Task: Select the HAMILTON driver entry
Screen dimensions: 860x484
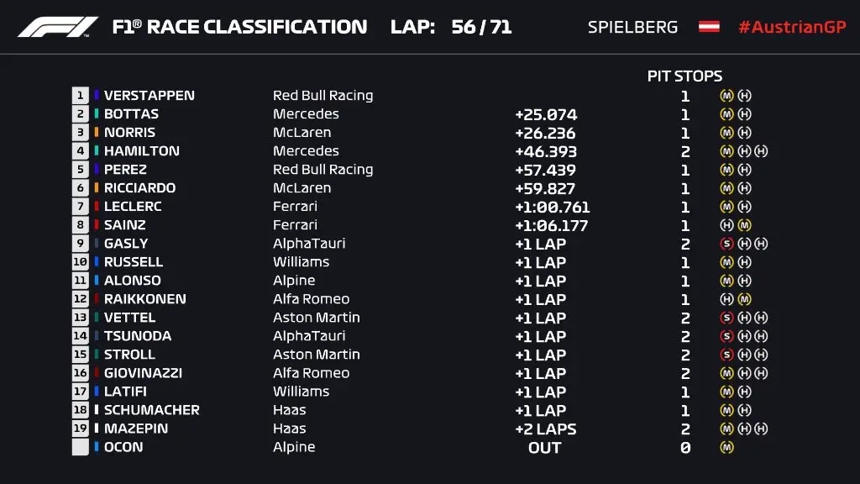Action: click(141, 151)
